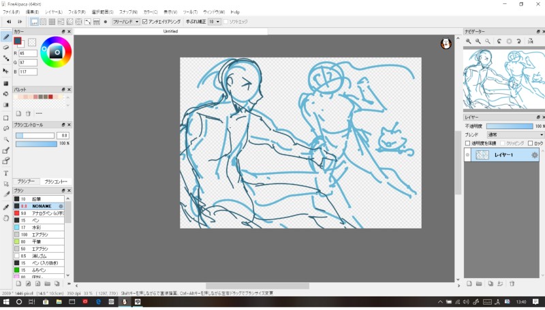The height and width of the screenshot is (310, 545).
Task: Open the レイヤー(L) menu
Action: pos(54,12)
